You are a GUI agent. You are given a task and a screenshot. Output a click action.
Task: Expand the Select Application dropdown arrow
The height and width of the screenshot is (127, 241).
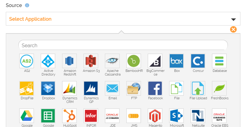(x=233, y=19)
